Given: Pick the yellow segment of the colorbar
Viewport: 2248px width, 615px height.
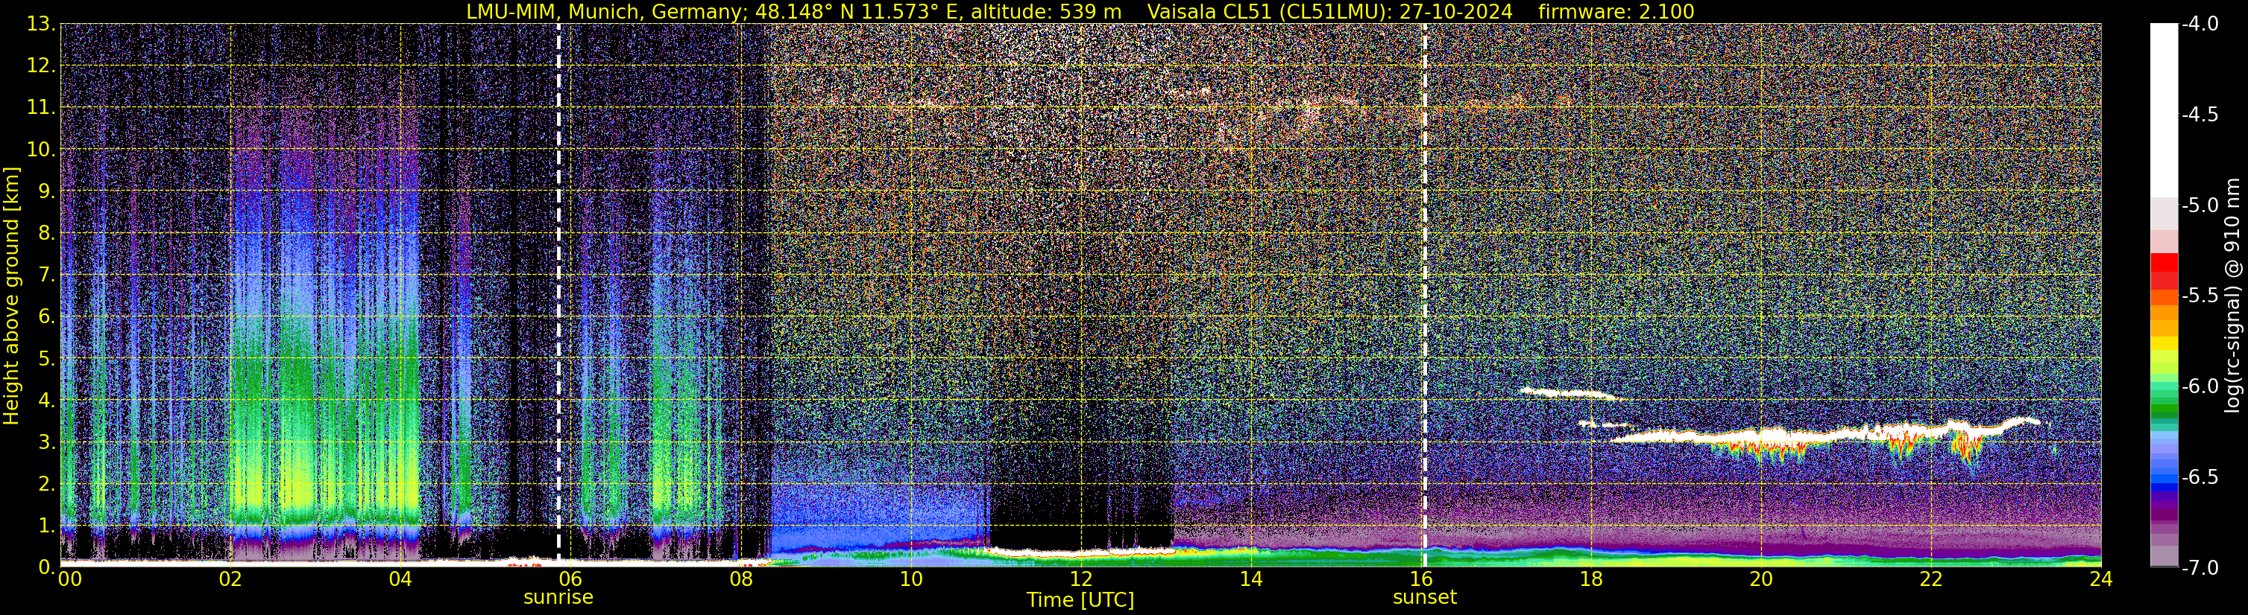Looking at the screenshot, I should (2164, 343).
